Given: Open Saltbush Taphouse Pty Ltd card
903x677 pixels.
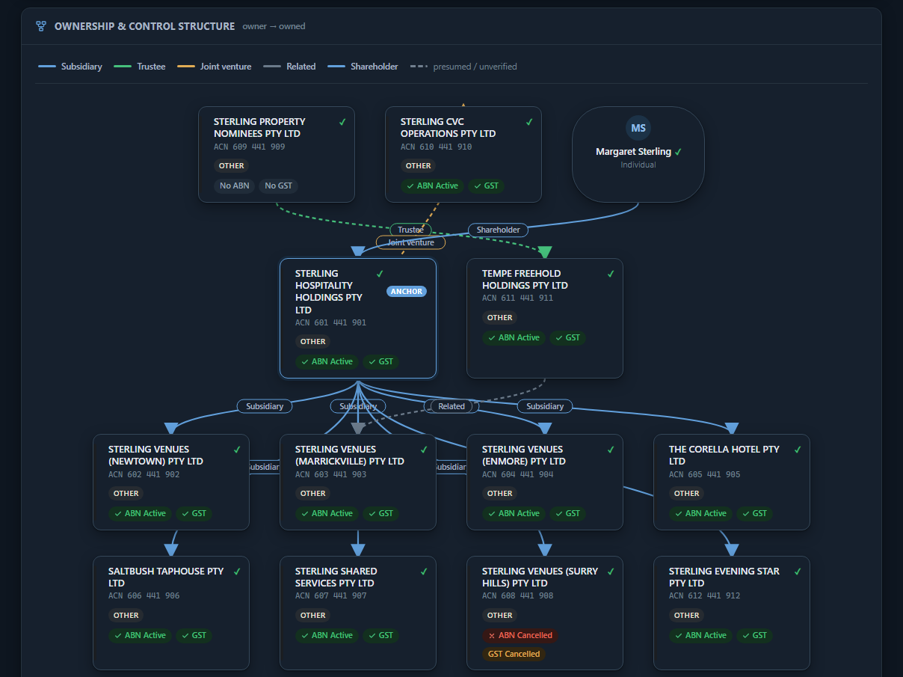Looking at the screenshot, I should (171, 613).
